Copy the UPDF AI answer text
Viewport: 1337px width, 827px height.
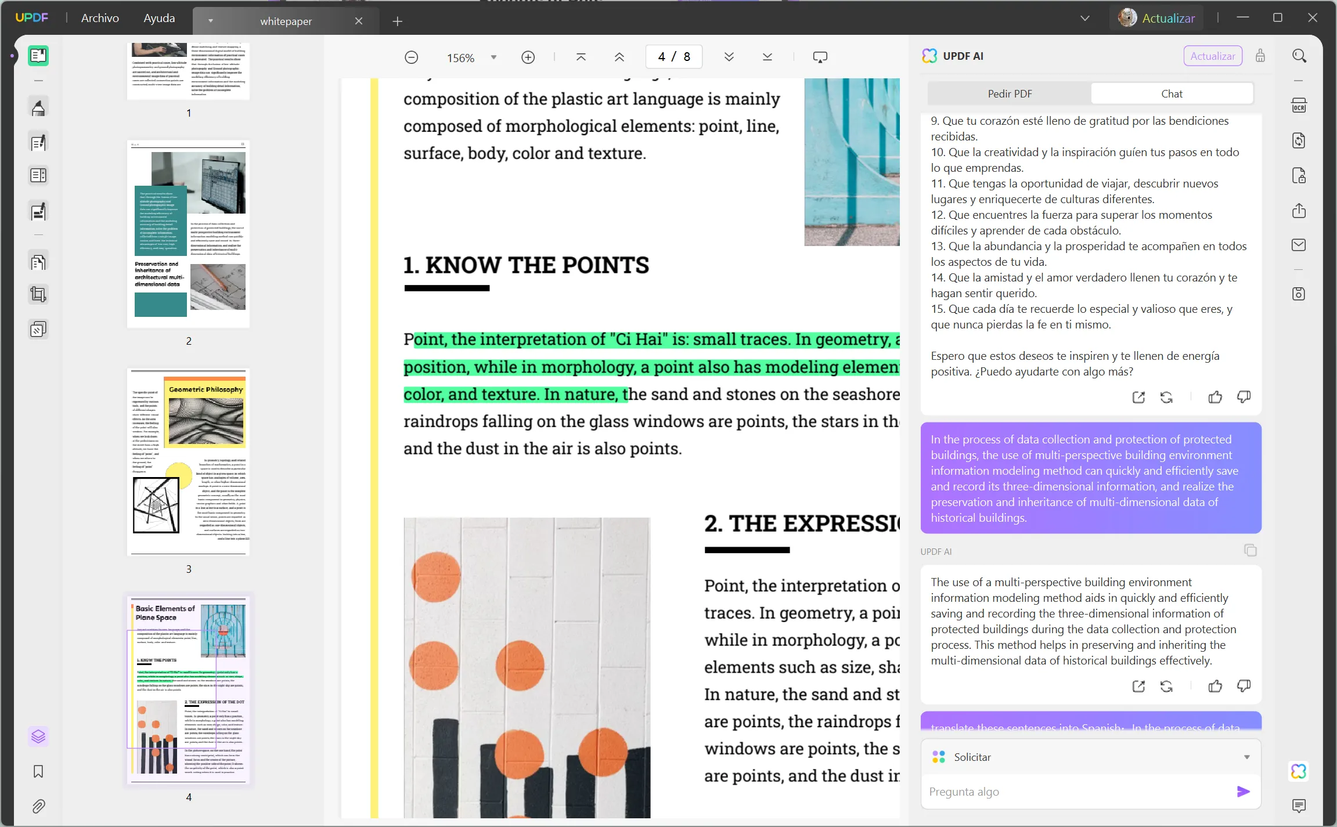point(1250,550)
